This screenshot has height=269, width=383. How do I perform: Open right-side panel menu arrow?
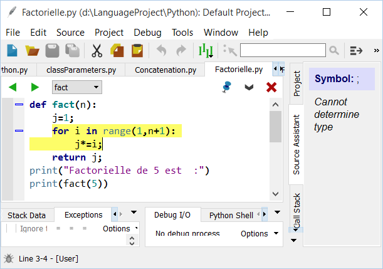(x=294, y=240)
